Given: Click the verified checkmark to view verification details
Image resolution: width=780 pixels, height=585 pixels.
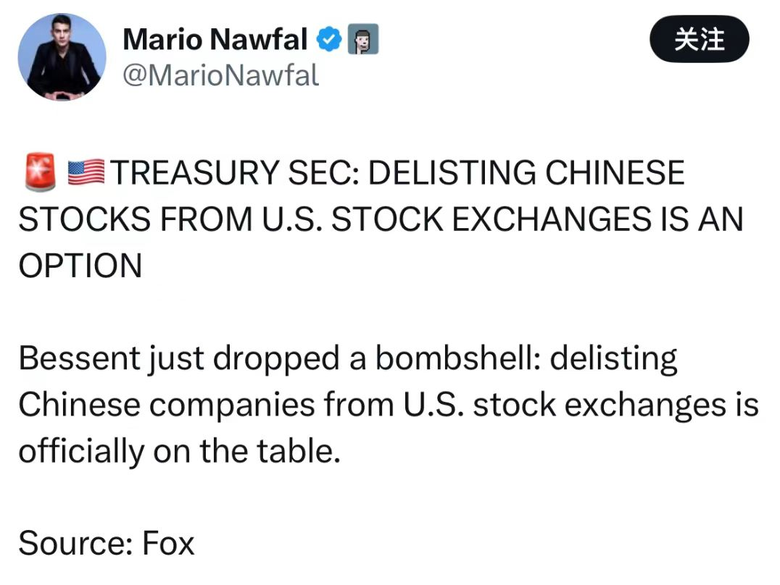Looking at the screenshot, I should (x=330, y=39).
